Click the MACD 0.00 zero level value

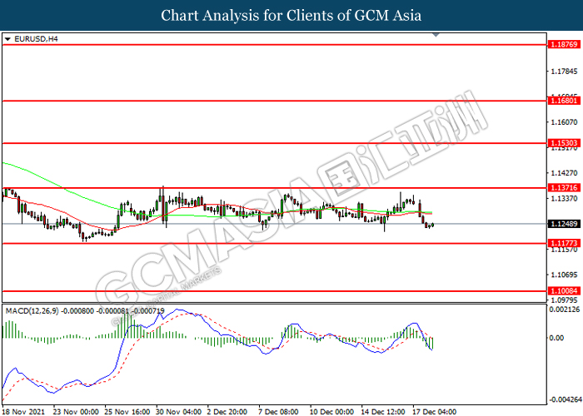click(x=556, y=338)
